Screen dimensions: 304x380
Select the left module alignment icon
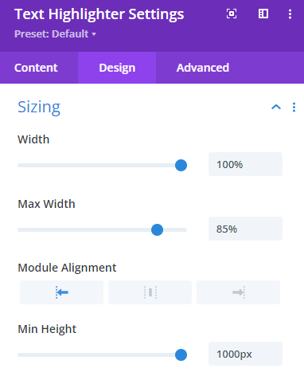(61, 292)
